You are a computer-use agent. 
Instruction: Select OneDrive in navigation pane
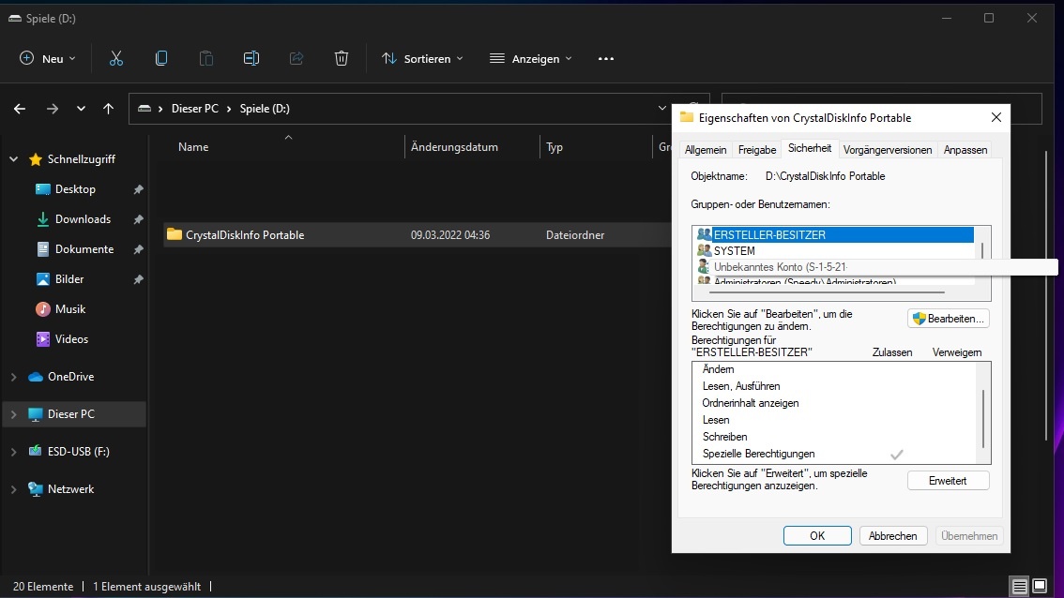coord(70,376)
